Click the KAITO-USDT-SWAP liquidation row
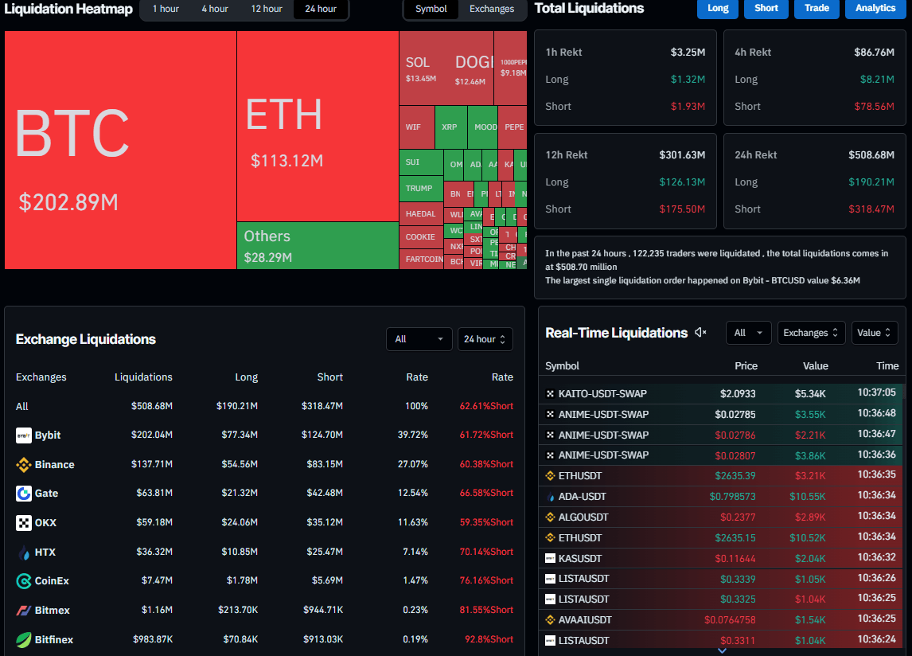The width and height of the screenshot is (912, 656). pyautogui.click(x=721, y=394)
